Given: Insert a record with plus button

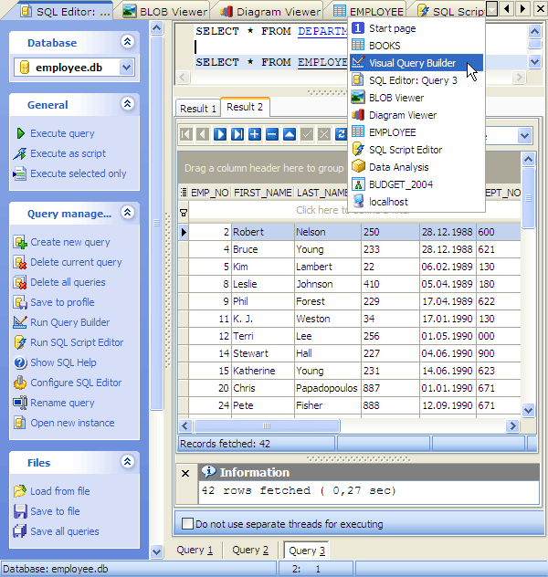Looking at the screenshot, I should (255, 134).
